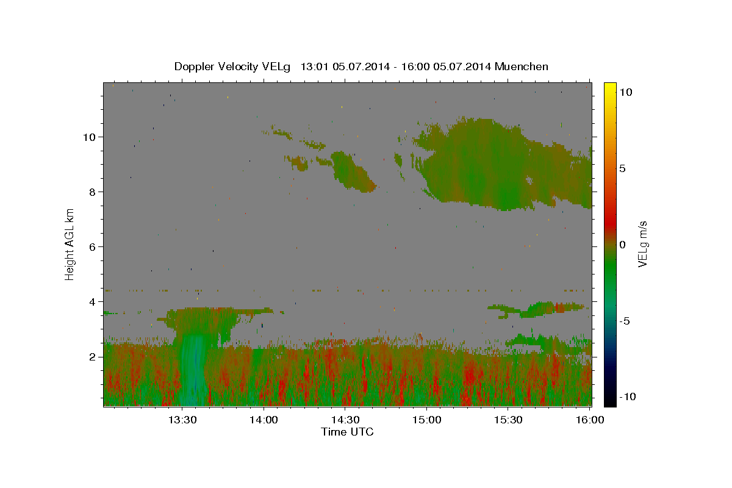Click the 14:00 time tick label

(x=264, y=420)
